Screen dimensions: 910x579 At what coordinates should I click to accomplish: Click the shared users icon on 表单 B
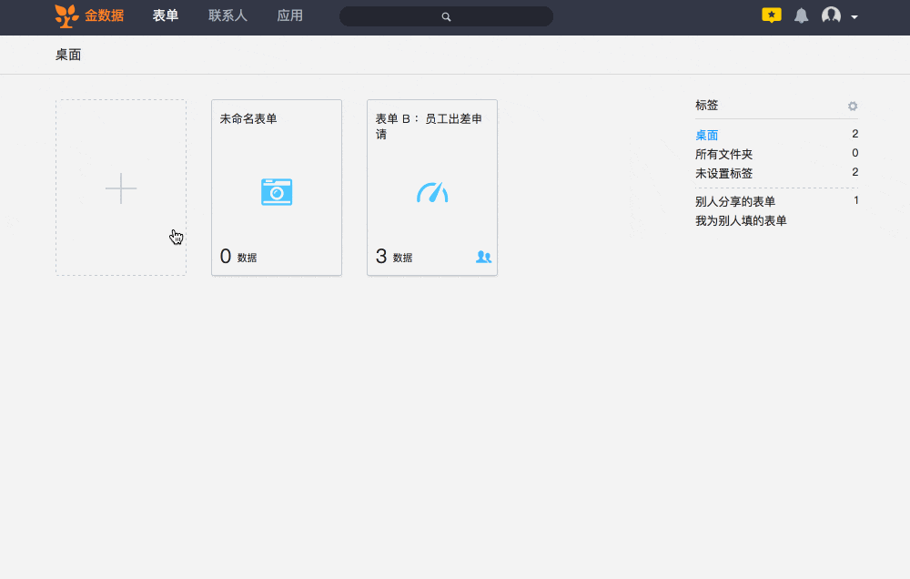pos(483,258)
